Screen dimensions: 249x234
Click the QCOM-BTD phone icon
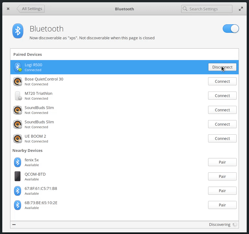(x=18, y=176)
